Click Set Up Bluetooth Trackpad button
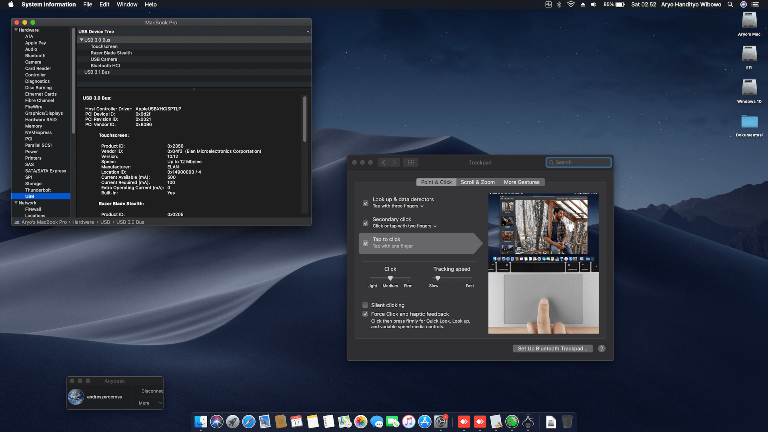Screen dimensions: 768x432 (552, 349)
